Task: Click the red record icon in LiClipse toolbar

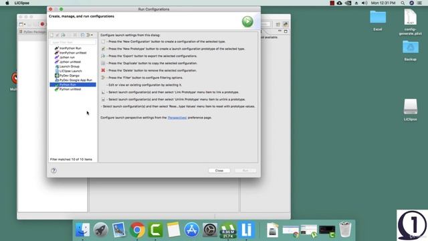Action: pyautogui.click(x=42, y=24)
